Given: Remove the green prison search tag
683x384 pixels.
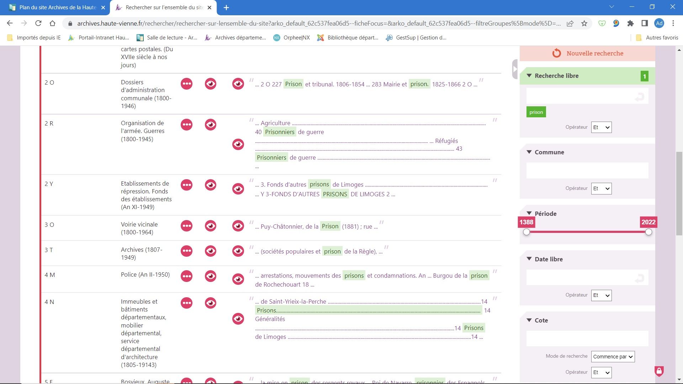Looking at the screenshot, I should [536, 112].
